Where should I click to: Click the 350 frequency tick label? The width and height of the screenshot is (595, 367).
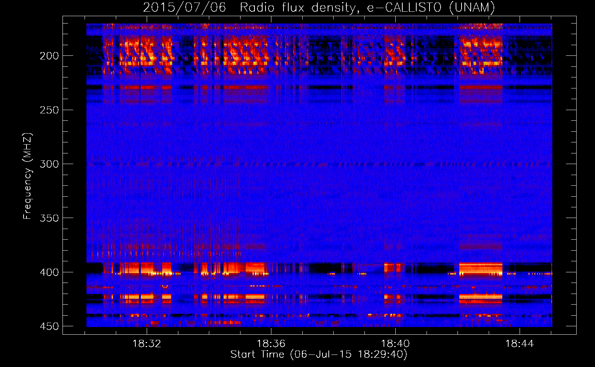[49, 218]
